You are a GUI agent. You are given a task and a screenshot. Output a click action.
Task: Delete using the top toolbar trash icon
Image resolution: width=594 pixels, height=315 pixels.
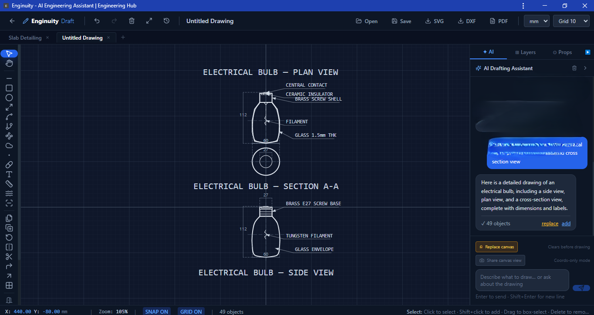click(x=132, y=21)
